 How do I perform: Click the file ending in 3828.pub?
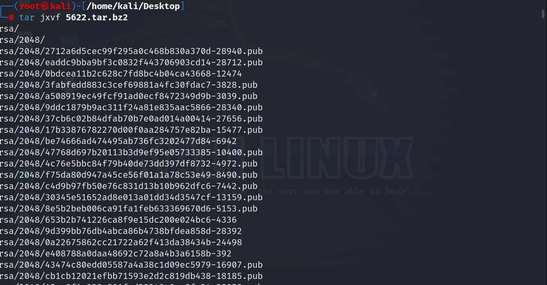click(127, 85)
